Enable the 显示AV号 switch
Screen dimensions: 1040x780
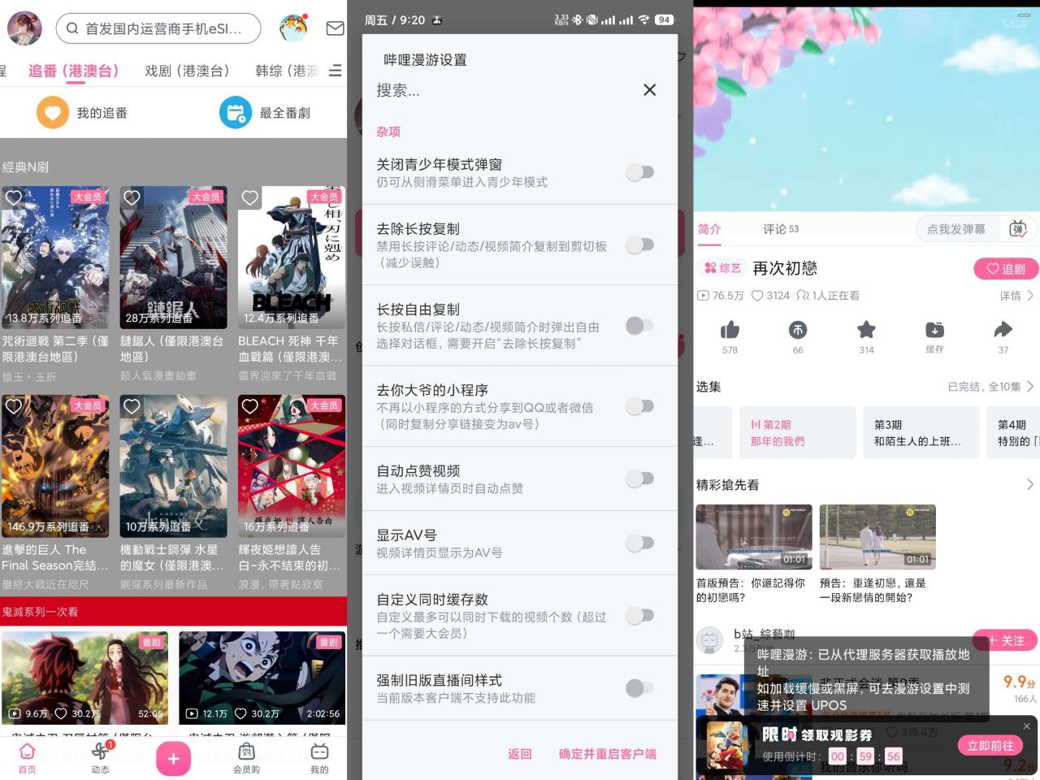coord(640,543)
